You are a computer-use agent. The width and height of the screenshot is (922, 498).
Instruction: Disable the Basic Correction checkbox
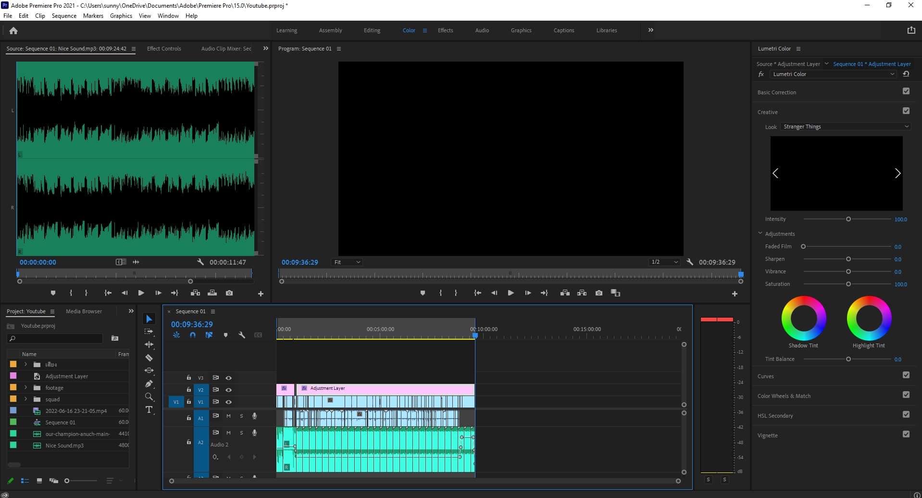pos(906,91)
